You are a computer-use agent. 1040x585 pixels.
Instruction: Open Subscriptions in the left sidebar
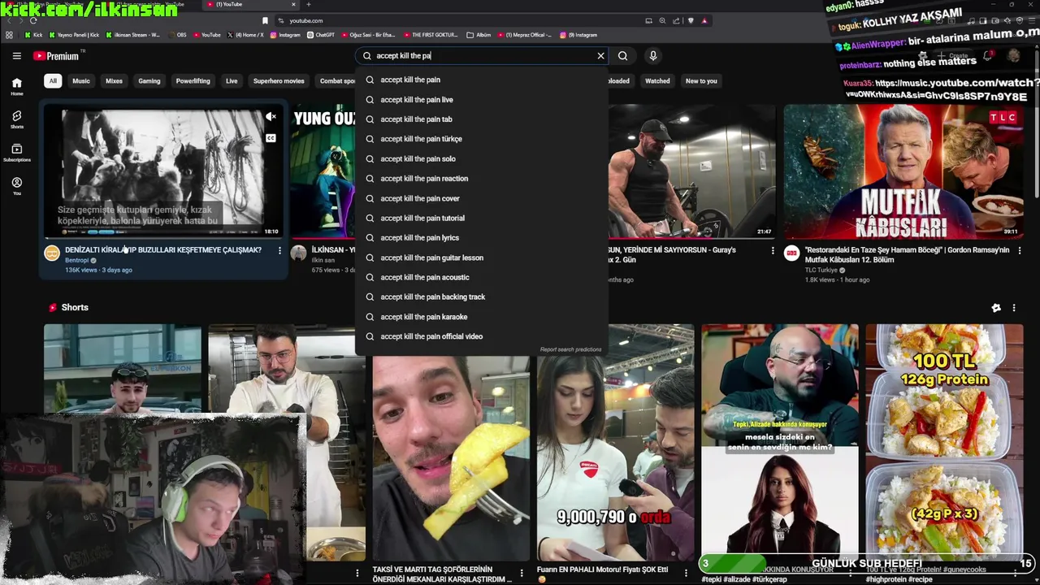pyautogui.click(x=16, y=153)
